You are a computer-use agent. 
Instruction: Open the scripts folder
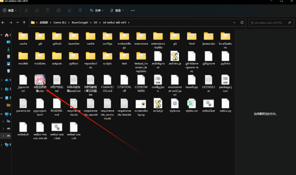(x=108, y=56)
